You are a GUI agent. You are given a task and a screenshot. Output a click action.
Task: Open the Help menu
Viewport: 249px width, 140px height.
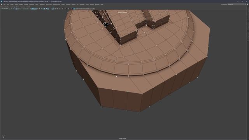click(x=102, y=4)
